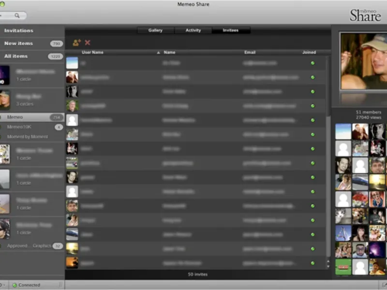Click the green joined dot in first row
The height and width of the screenshot is (290, 387).
click(313, 63)
